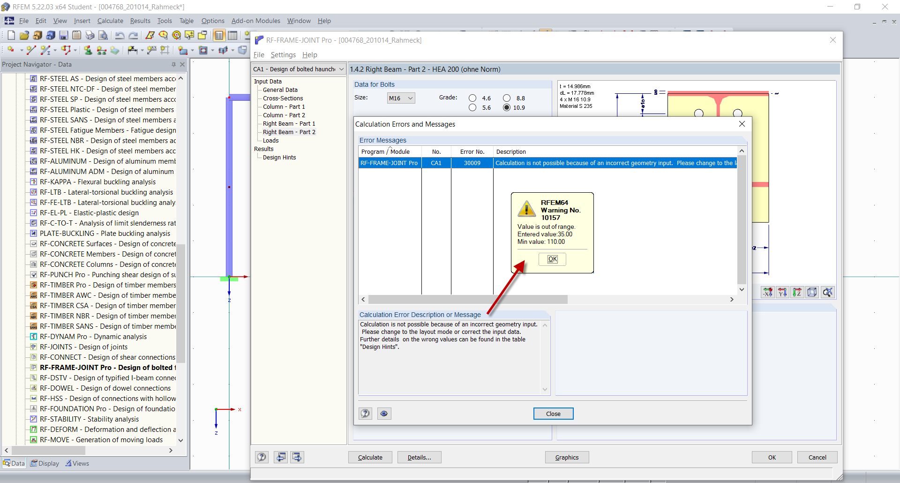
Task: Click next table arrow icon in RF-FRAME-JOINT
Action: pos(297,457)
